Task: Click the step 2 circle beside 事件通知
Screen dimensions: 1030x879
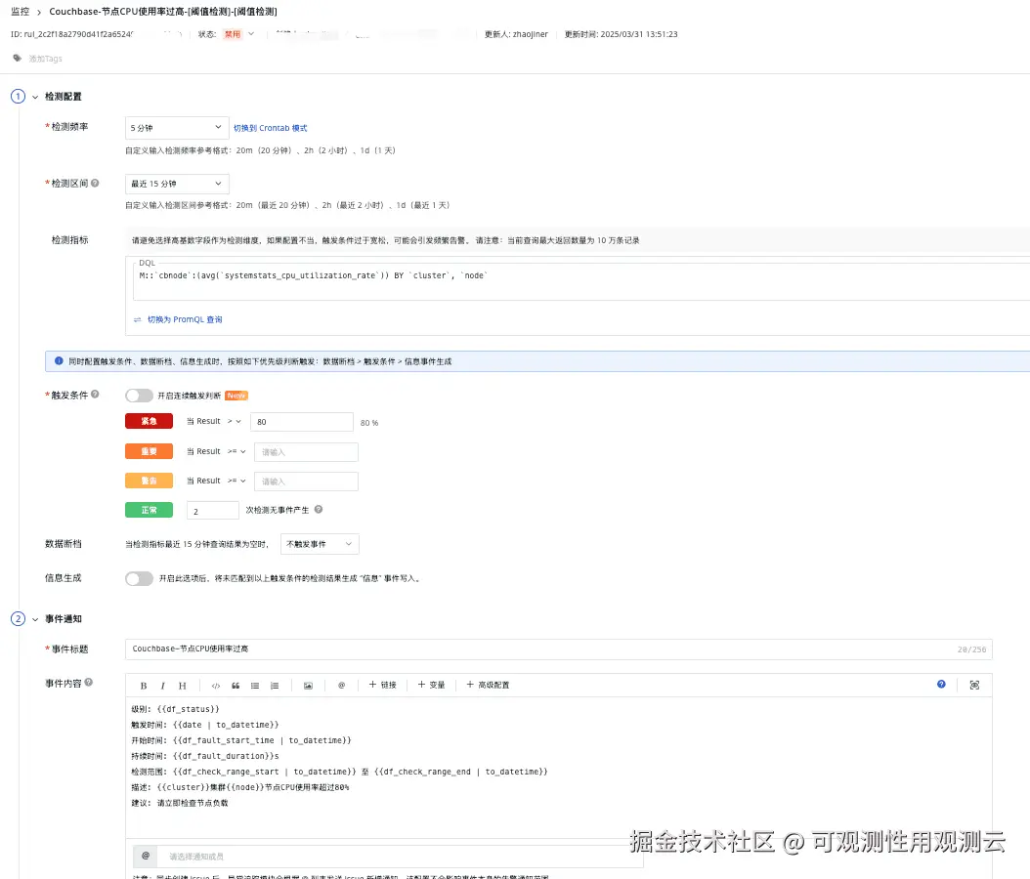Action: 18,619
